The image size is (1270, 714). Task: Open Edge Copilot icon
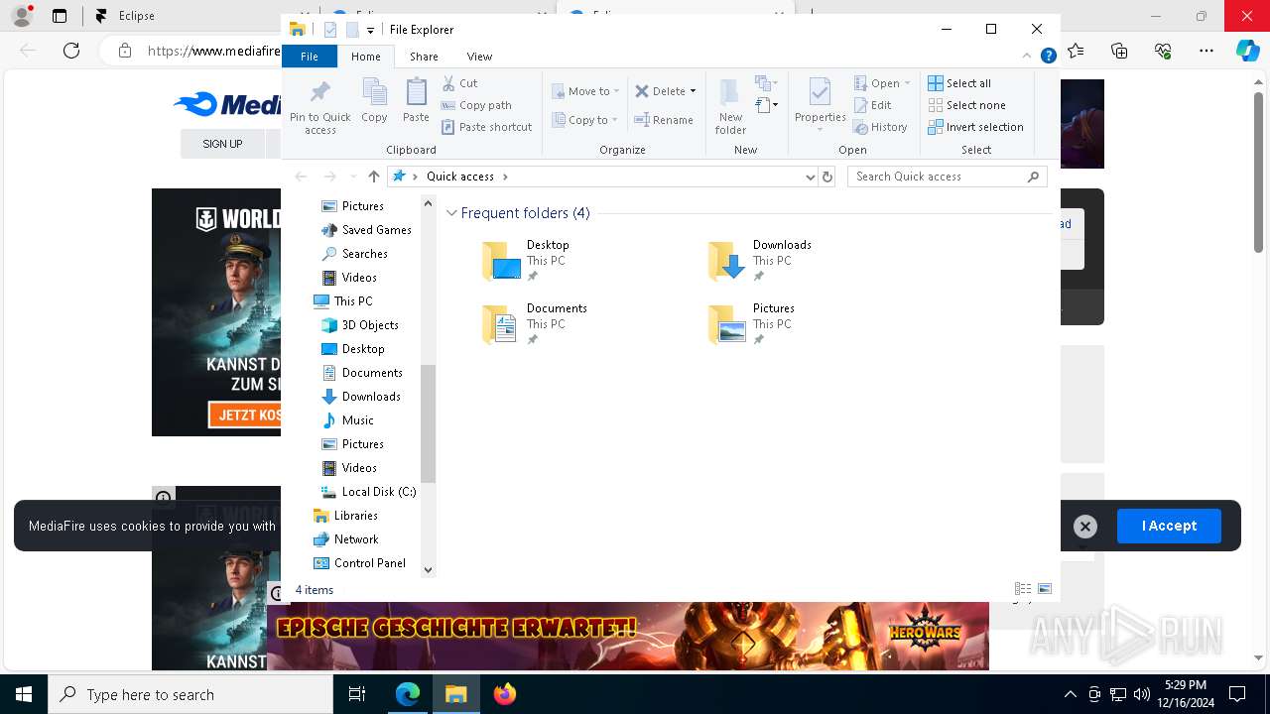1247,51
